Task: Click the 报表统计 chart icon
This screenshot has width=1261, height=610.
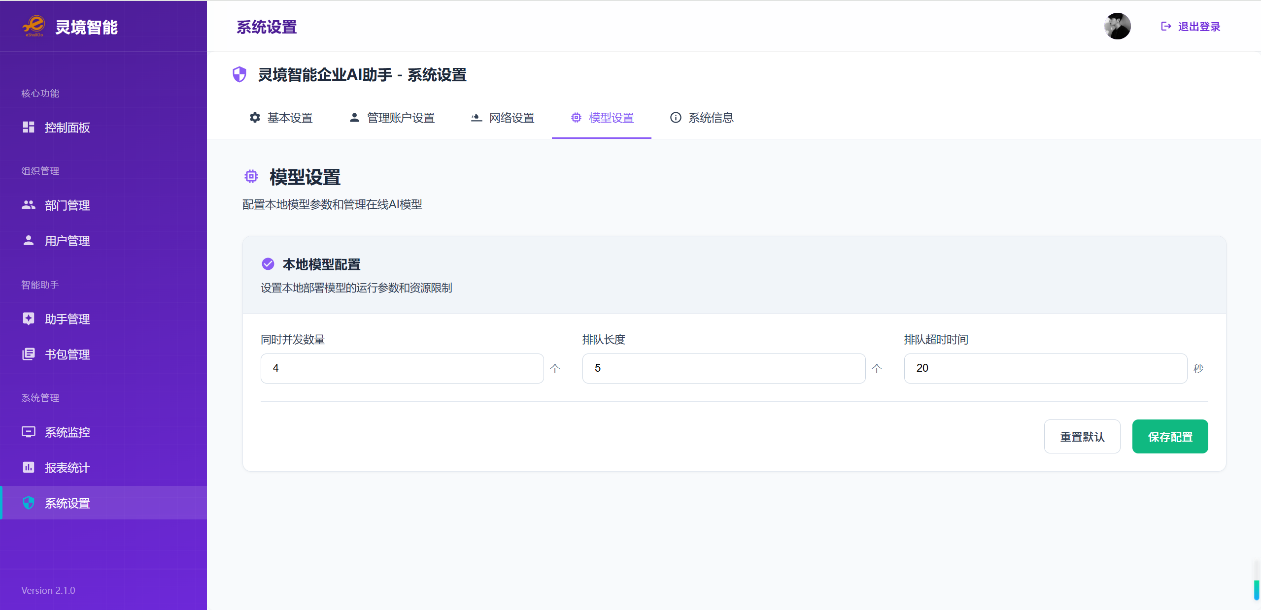Action: click(x=29, y=468)
